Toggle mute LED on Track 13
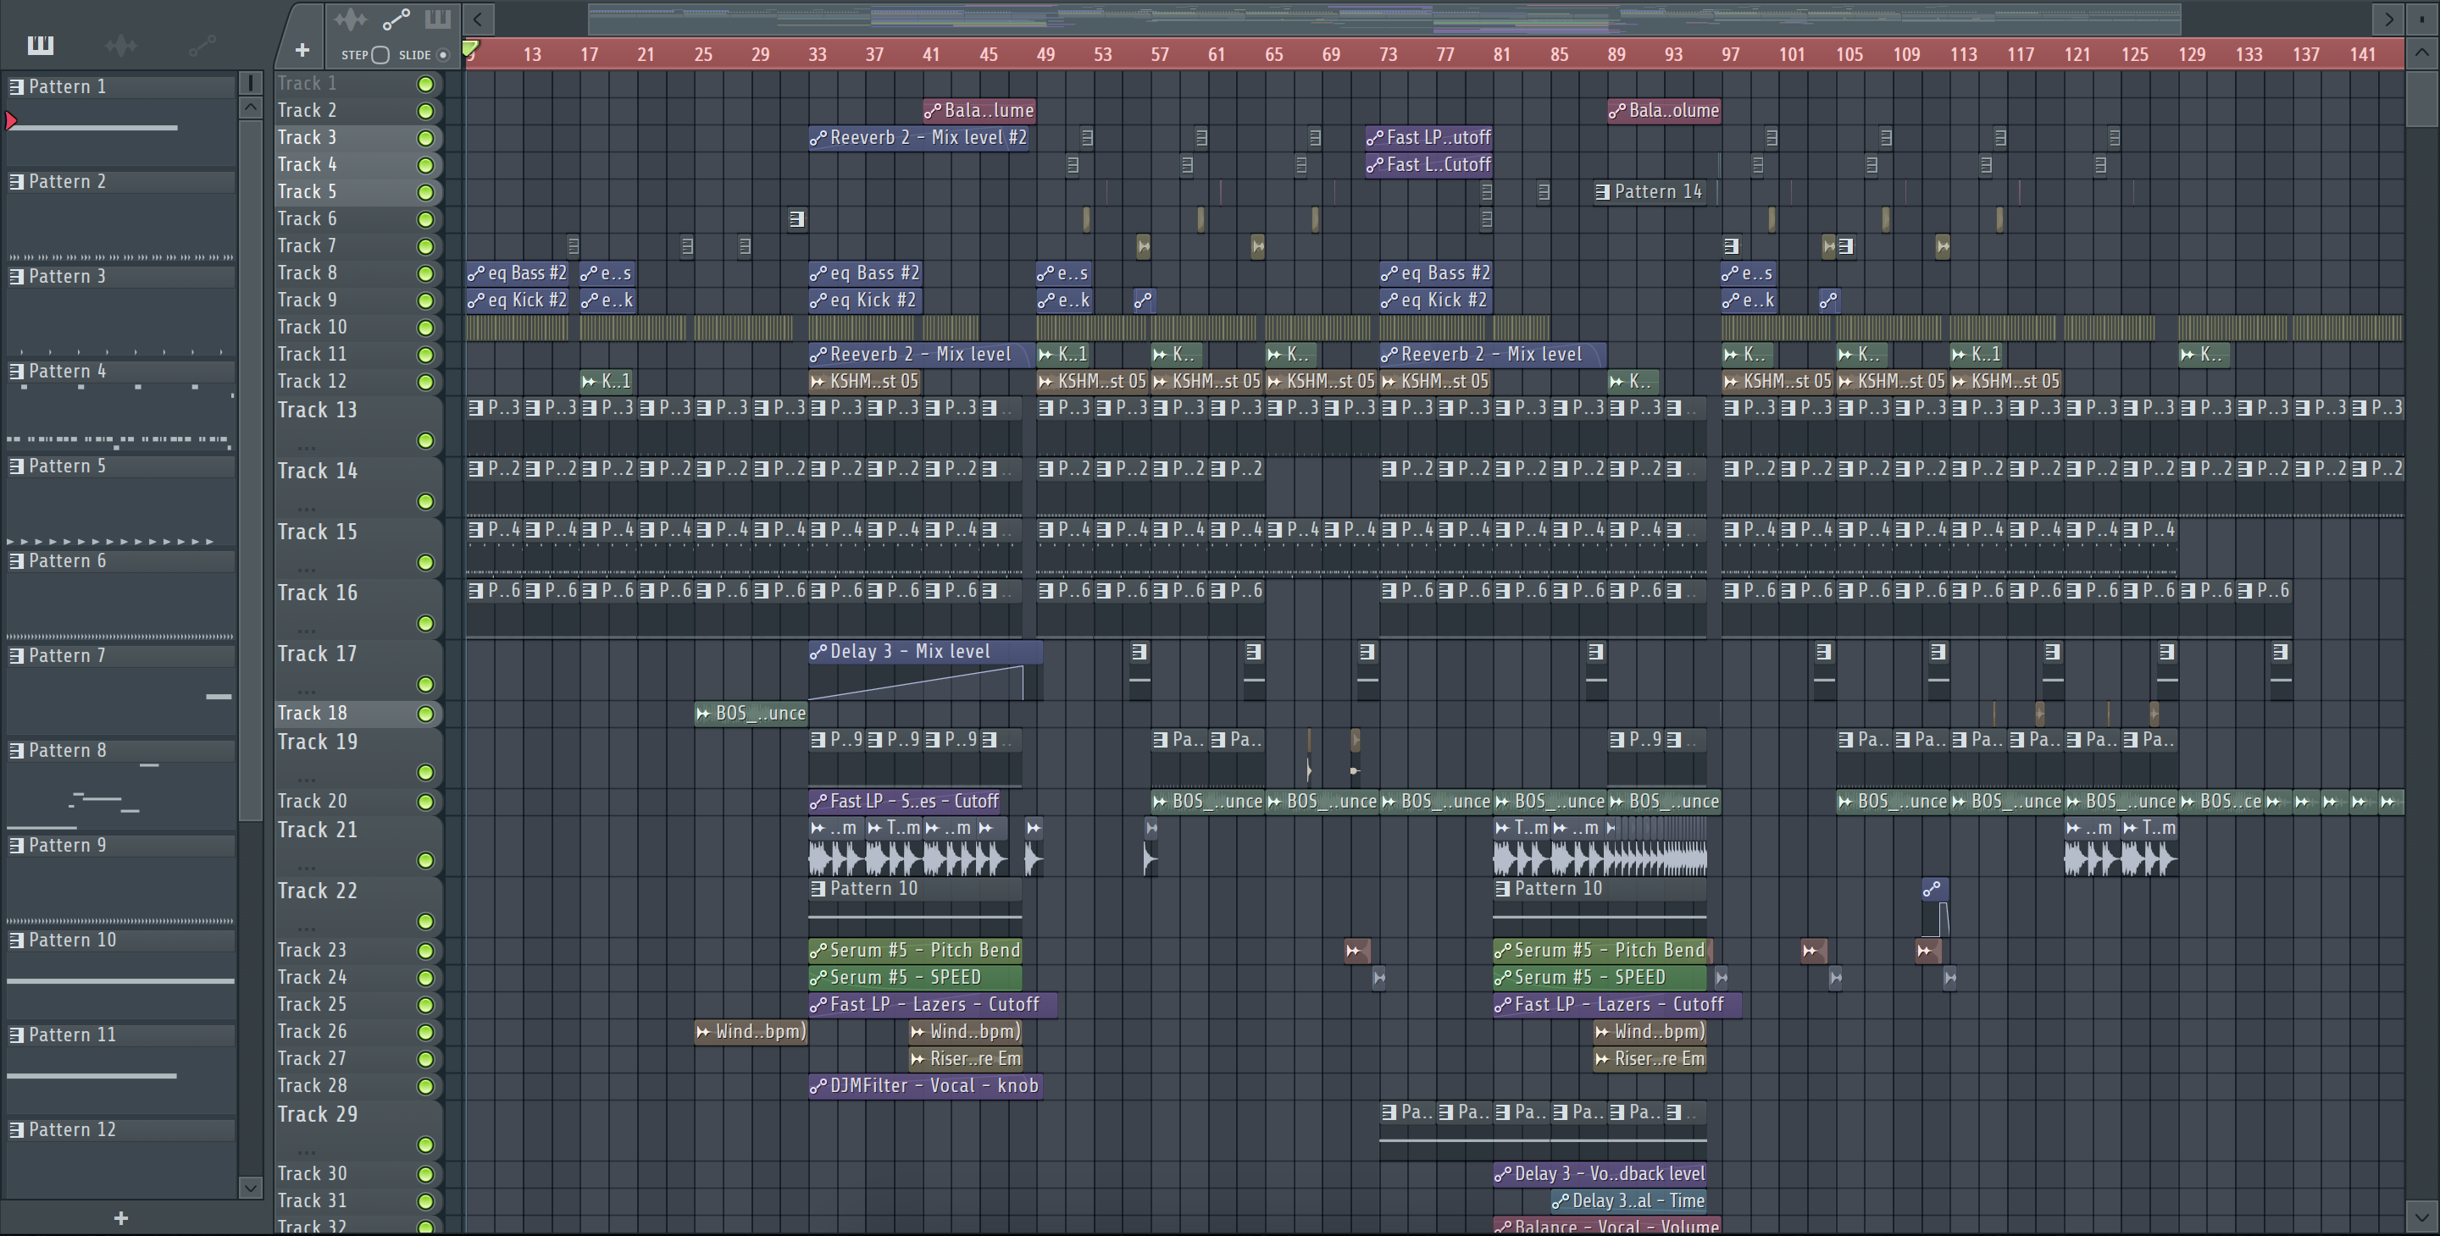This screenshot has height=1236, width=2440. pos(426,441)
